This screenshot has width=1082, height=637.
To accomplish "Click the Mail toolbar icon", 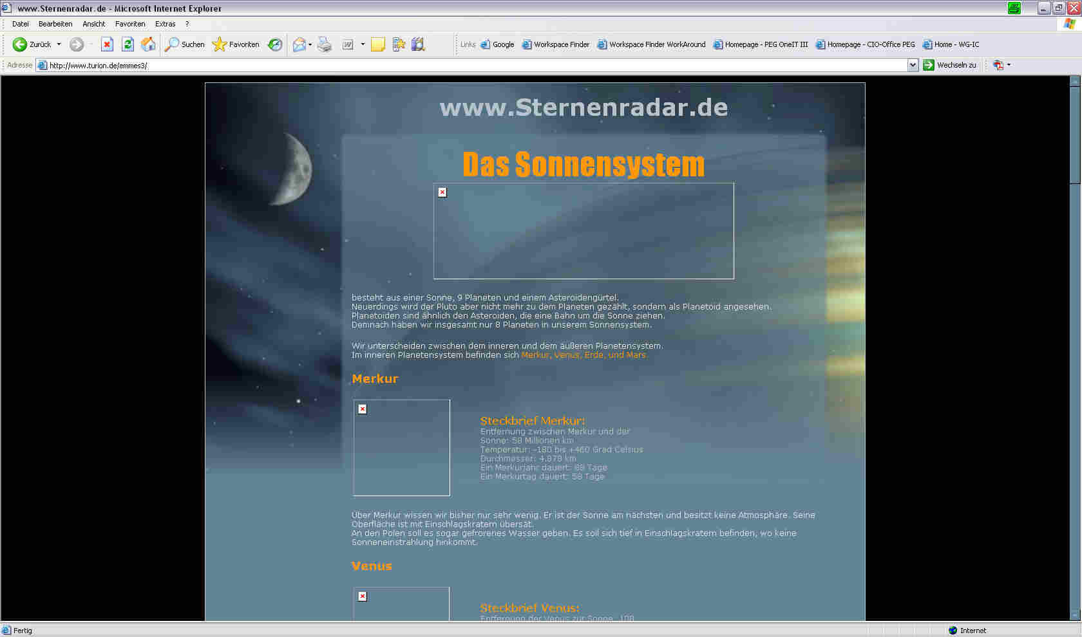I will [x=298, y=44].
